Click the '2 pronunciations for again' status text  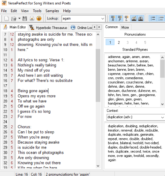68,174
